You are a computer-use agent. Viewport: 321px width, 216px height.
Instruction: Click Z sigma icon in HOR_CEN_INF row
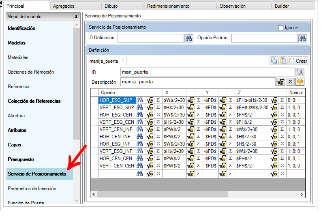pos(231,136)
